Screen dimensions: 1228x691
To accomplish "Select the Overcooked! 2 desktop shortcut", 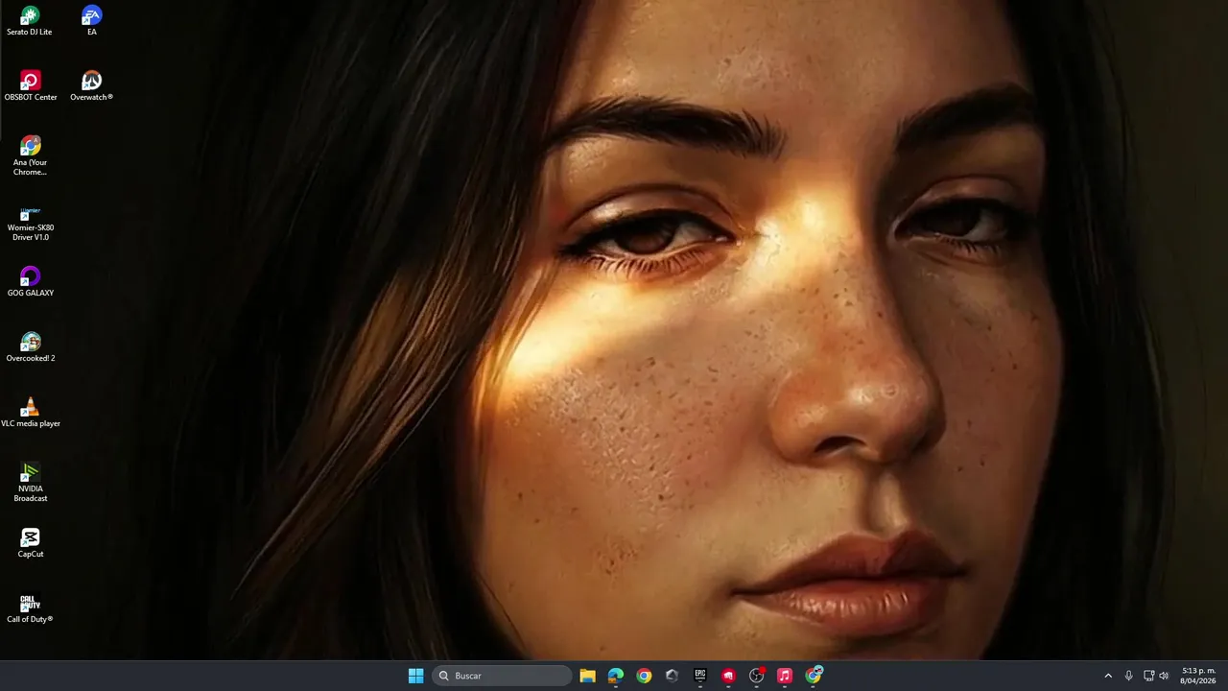I will click(x=30, y=347).
